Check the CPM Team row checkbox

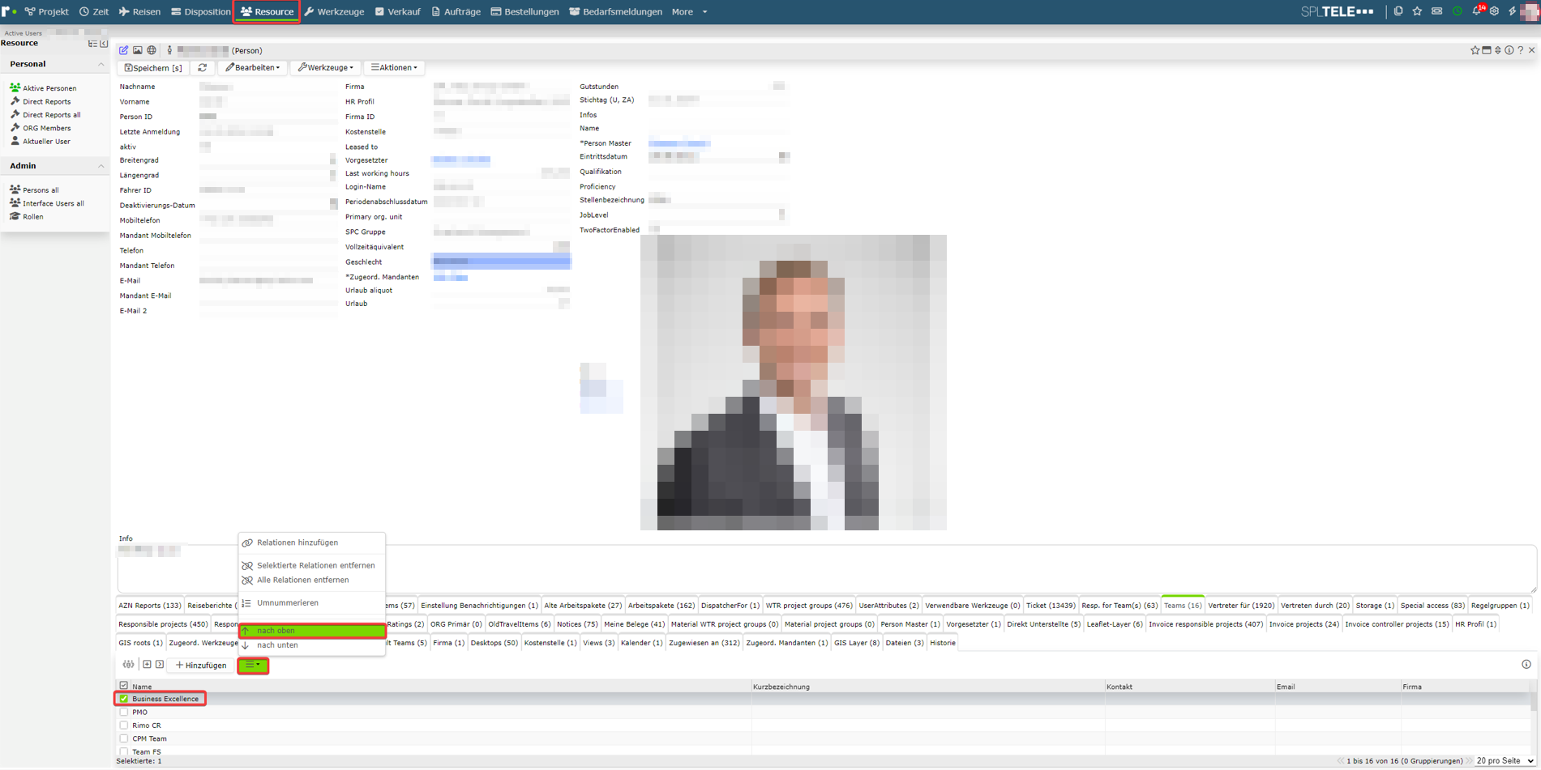click(x=124, y=738)
